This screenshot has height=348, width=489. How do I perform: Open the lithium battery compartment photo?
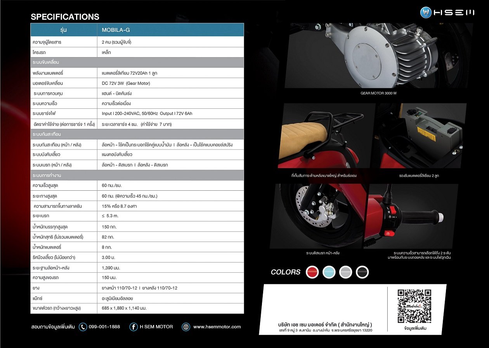coord(420,136)
